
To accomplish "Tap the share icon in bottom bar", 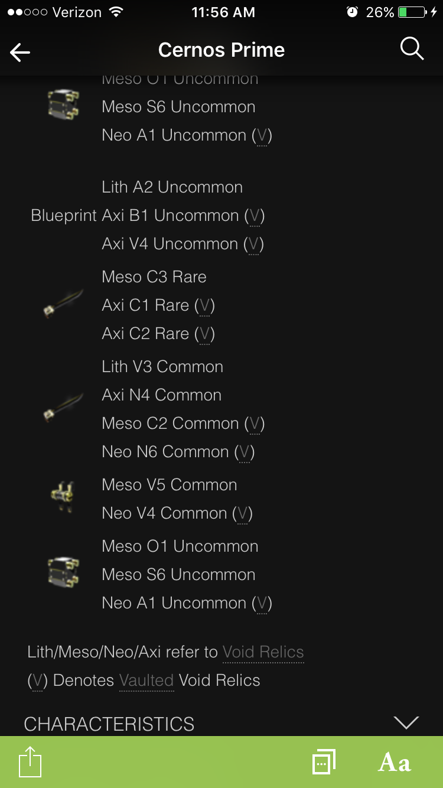I will pyautogui.click(x=30, y=762).
